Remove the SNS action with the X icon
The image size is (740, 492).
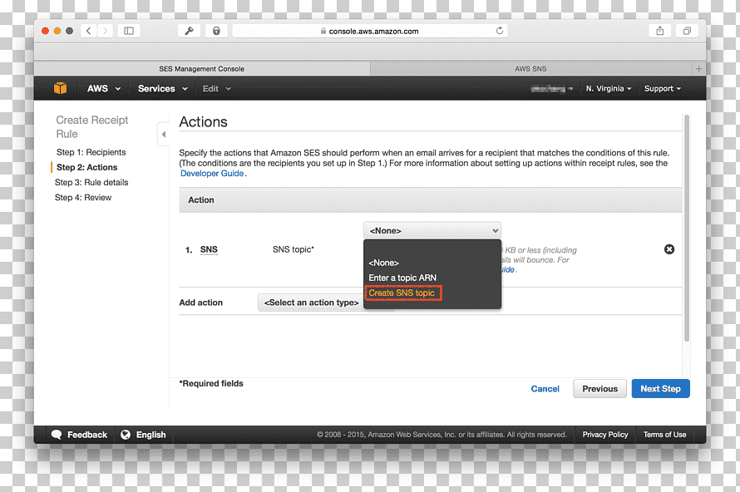pos(668,249)
